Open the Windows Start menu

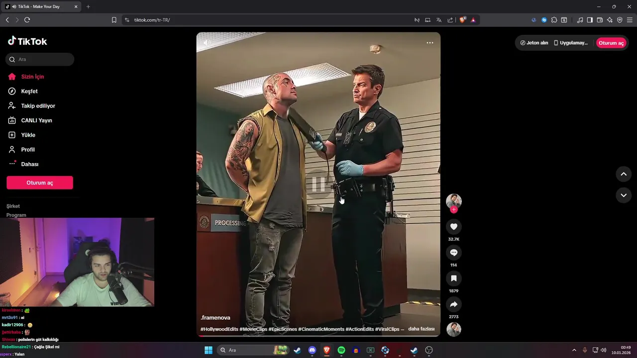pos(208,350)
